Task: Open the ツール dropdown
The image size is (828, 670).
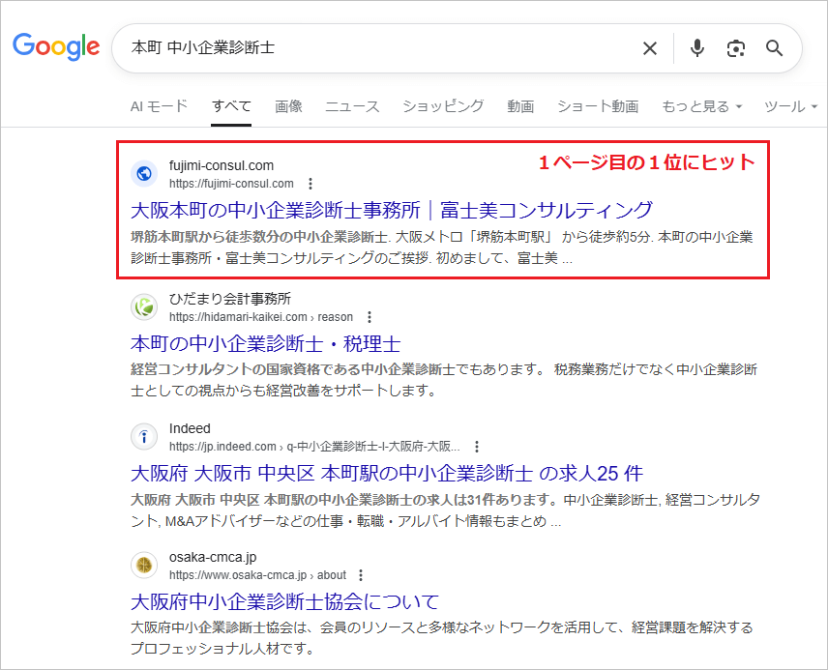Action: [791, 106]
